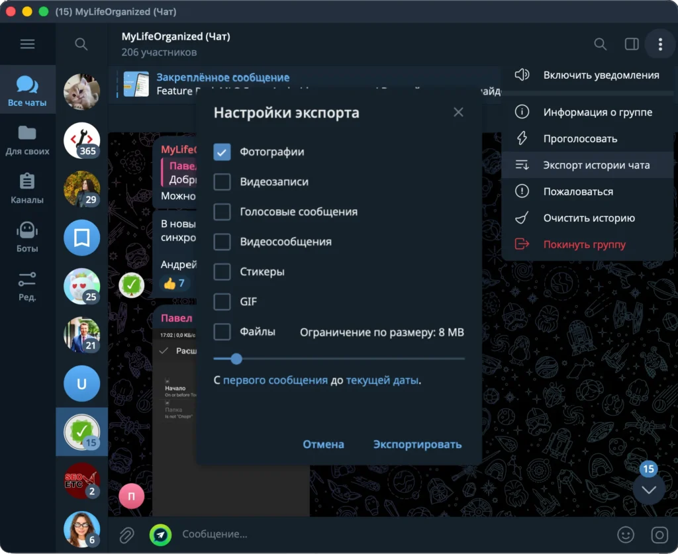Click the attach file paperclip icon

point(126,535)
